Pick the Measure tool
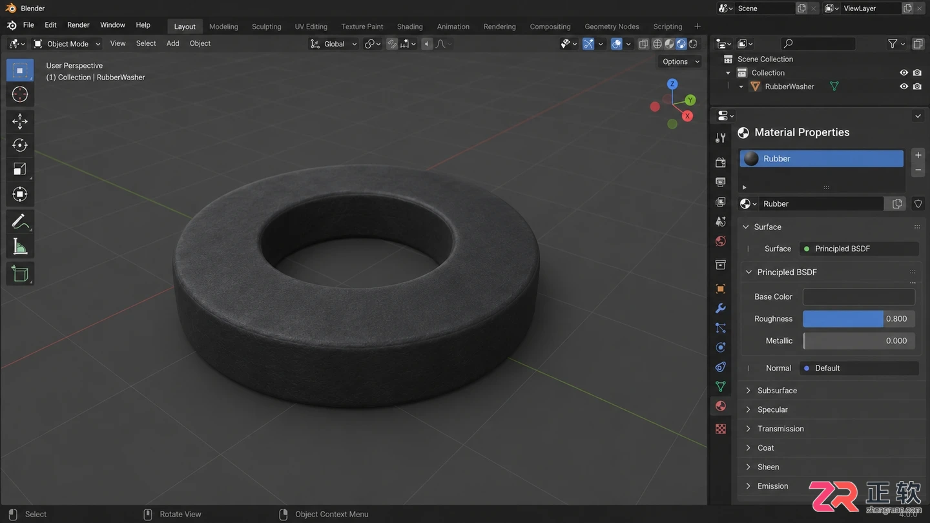This screenshot has width=930, height=523. (20, 247)
